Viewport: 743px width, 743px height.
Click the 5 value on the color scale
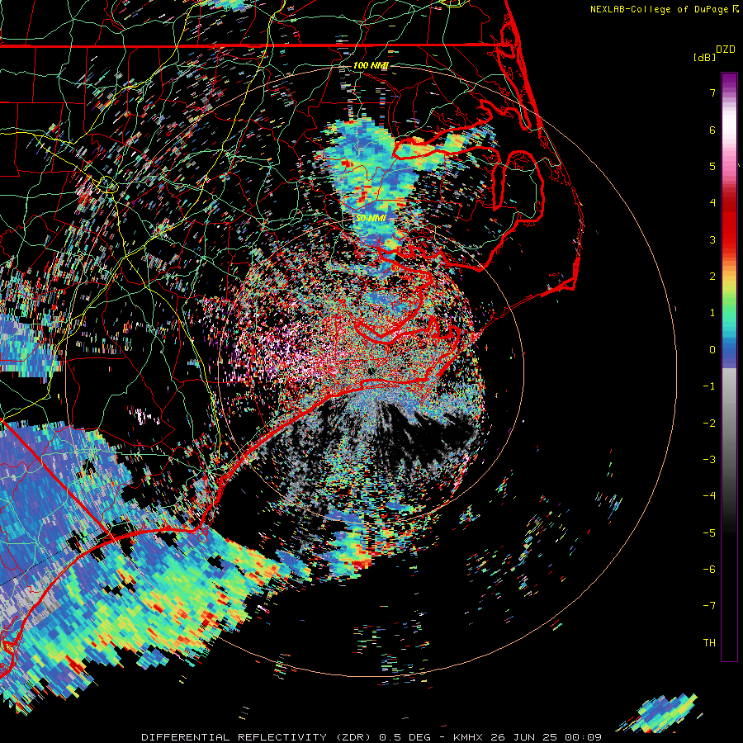click(x=712, y=166)
